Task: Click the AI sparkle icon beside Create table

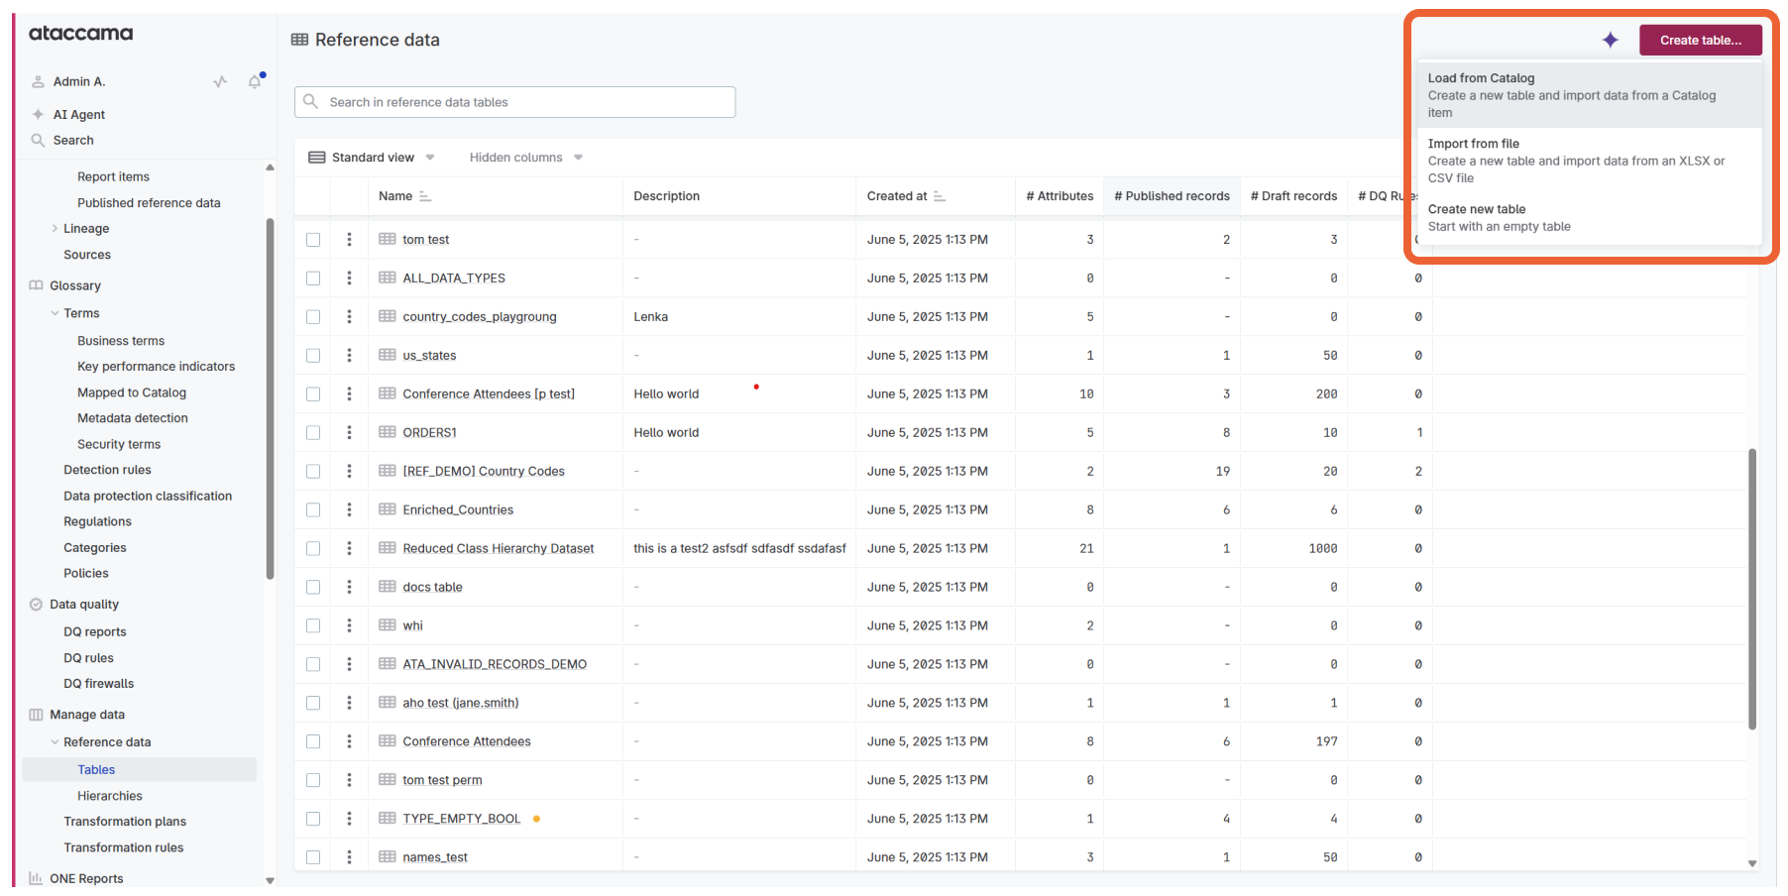Action: [x=1610, y=40]
